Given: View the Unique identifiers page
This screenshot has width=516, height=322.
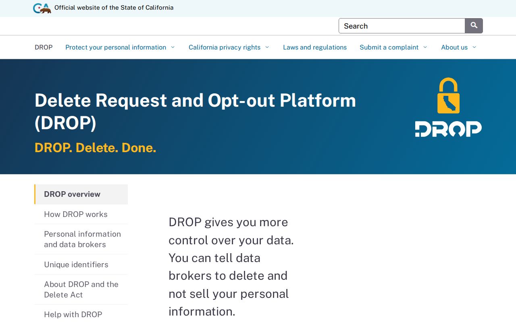Looking at the screenshot, I should click(81, 264).
